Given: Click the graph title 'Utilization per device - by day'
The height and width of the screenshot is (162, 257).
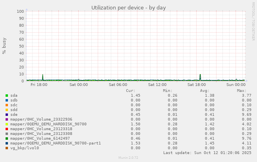Looking at the screenshot, I should [x=128, y=8].
